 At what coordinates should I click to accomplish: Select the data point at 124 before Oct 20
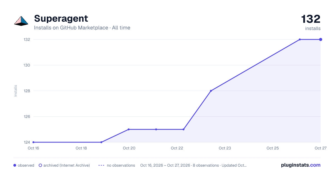point(101,142)
